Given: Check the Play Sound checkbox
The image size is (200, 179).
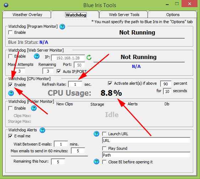Looking at the screenshot, I should (104, 148).
